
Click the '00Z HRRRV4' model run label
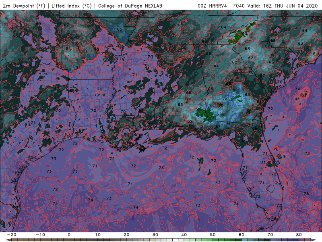click(212, 6)
